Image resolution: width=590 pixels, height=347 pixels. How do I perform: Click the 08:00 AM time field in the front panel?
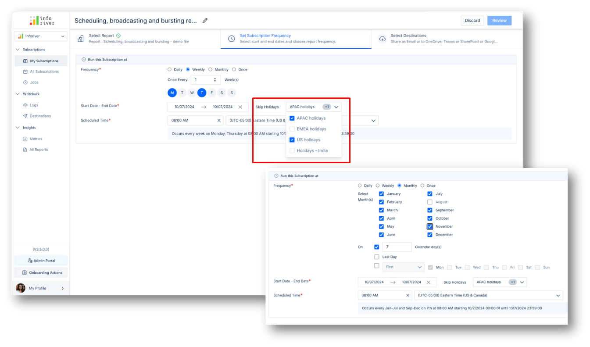(385, 295)
